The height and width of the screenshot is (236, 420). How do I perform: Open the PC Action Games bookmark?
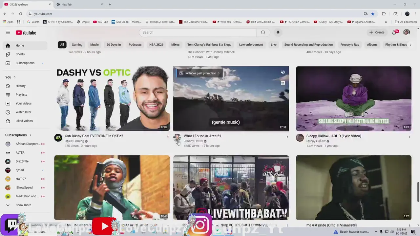295,22
